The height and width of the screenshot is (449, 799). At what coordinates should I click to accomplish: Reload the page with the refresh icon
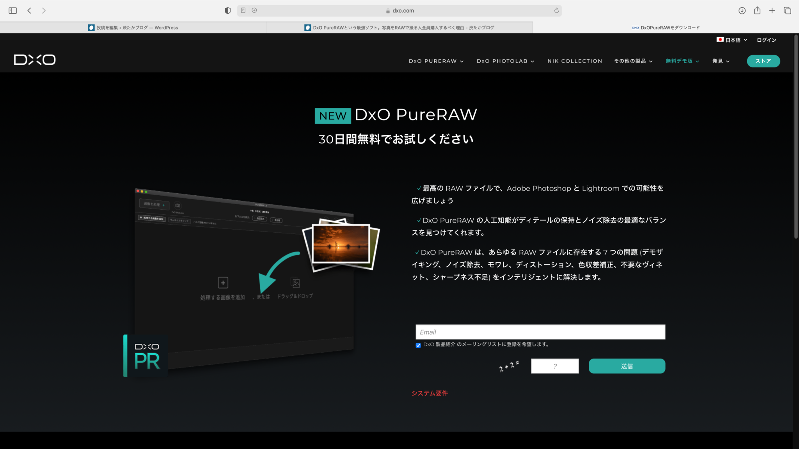pos(556,11)
